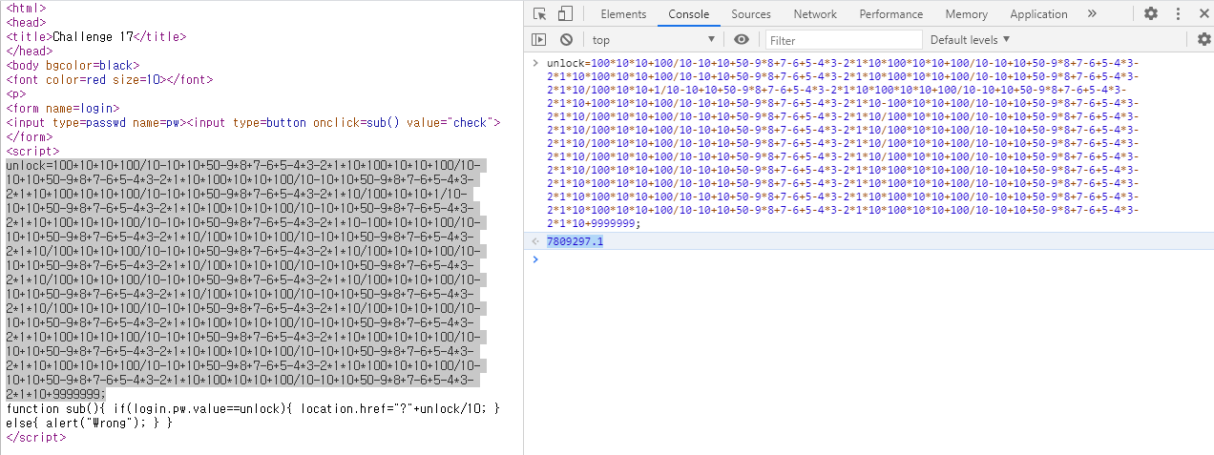Open the 'top' JavaScript context dropdown
Viewport: 1214px width, 455px height.
[x=653, y=39]
